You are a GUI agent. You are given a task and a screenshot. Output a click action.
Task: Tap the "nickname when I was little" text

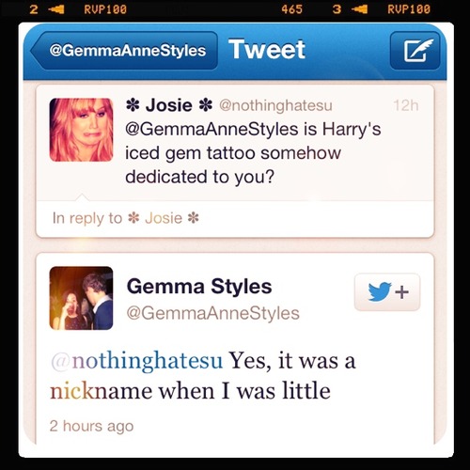point(190,391)
